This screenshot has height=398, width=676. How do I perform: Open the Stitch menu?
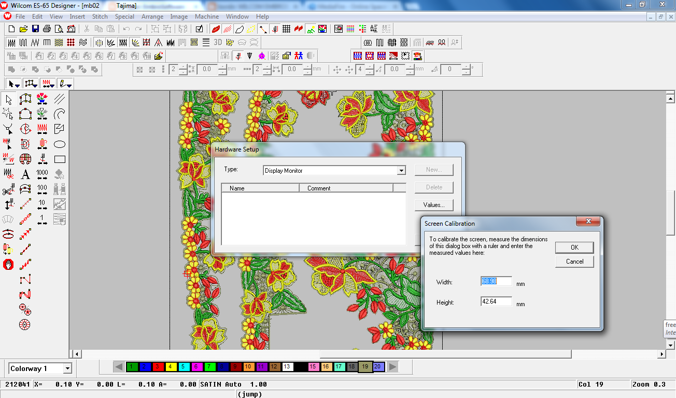click(x=100, y=17)
